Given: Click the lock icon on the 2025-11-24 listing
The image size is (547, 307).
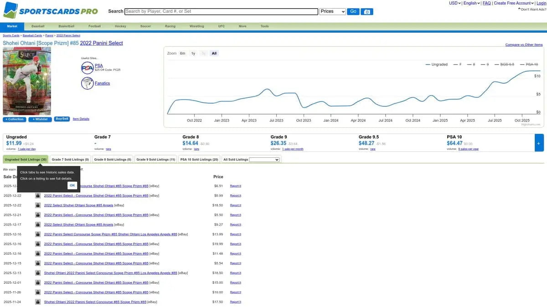Looking at the screenshot, I should 38,302.
